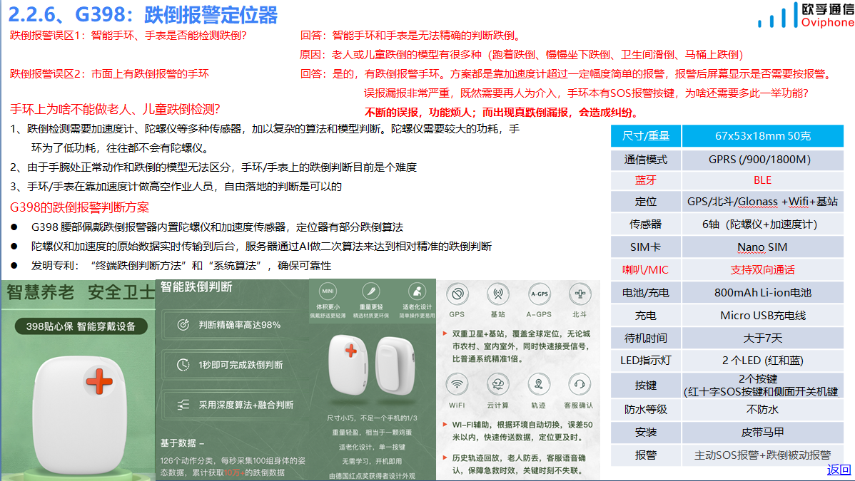
Task: Click the 防水等级 row label
Action: click(x=646, y=410)
